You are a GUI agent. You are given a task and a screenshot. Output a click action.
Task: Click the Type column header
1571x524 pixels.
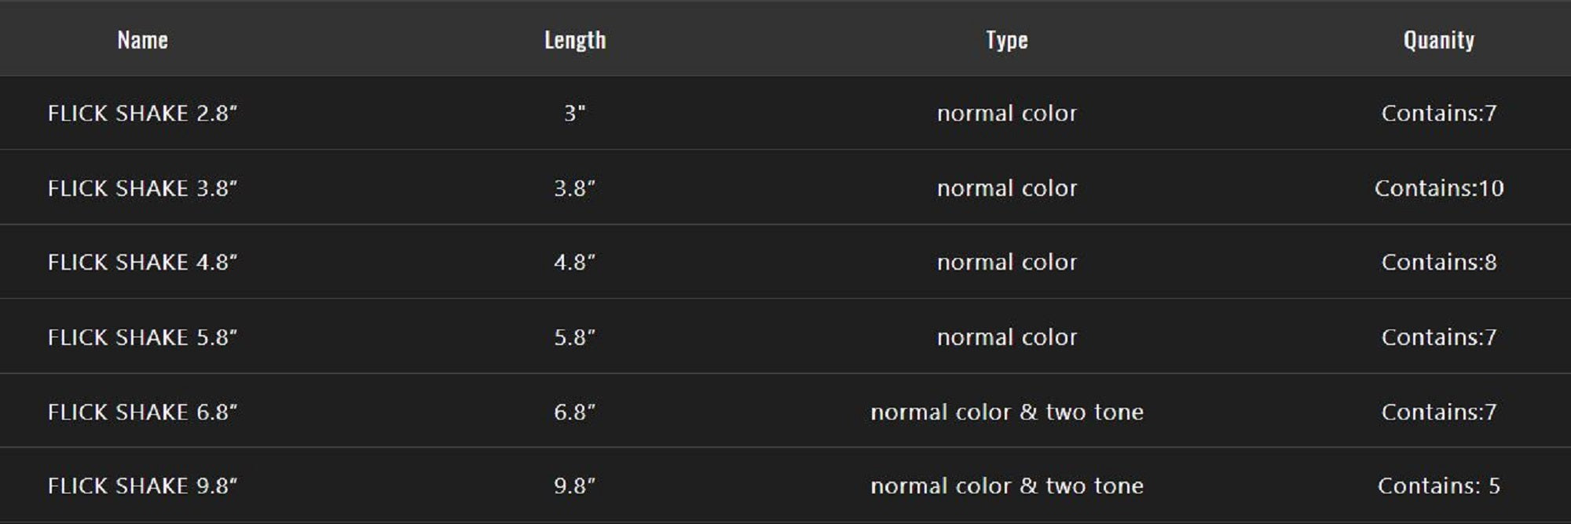(x=1006, y=40)
